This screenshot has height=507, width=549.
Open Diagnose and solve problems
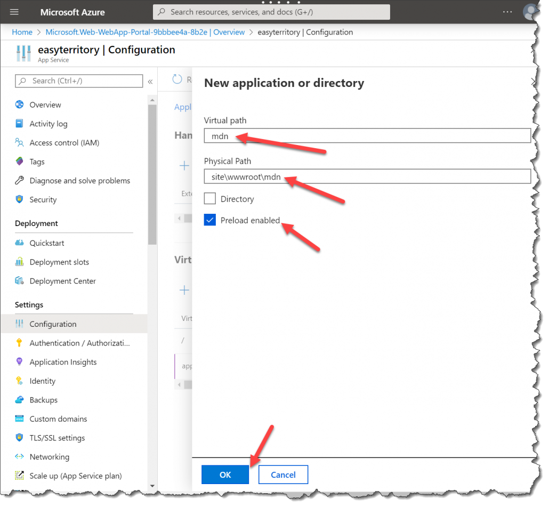(x=79, y=181)
